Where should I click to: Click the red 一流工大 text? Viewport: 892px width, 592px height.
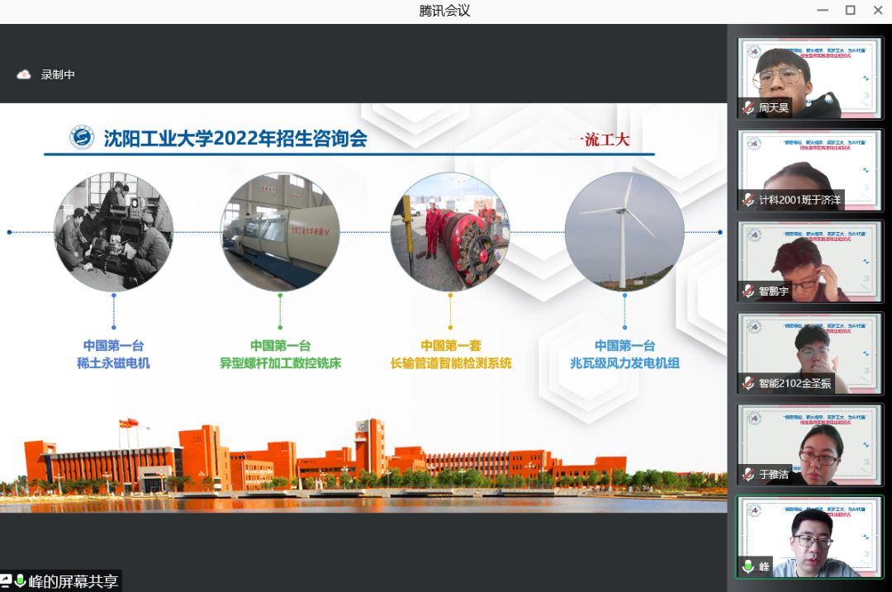point(599,140)
